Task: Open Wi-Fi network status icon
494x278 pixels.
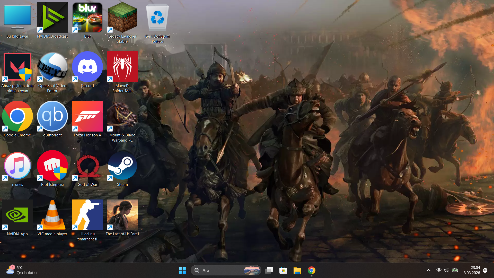Action: coord(439,270)
